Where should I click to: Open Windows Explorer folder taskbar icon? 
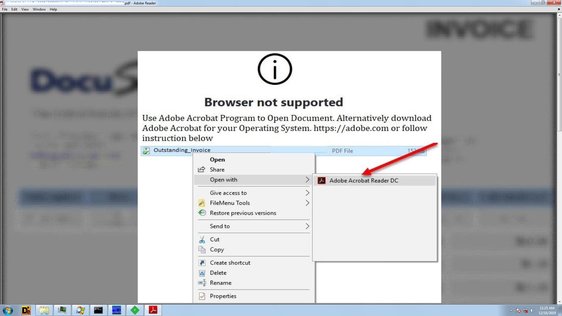coord(44,310)
